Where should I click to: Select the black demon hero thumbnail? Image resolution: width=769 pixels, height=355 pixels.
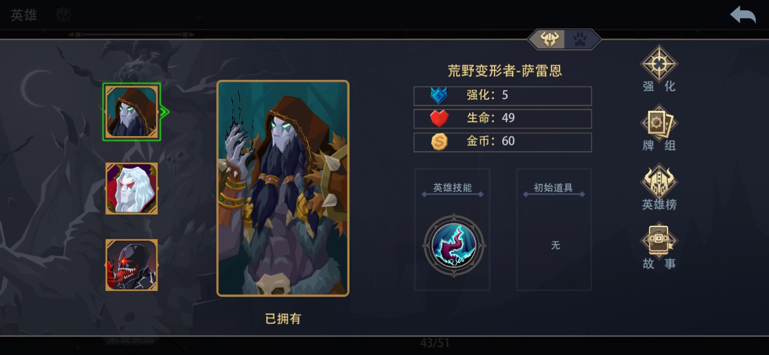[x=131, y=265]
